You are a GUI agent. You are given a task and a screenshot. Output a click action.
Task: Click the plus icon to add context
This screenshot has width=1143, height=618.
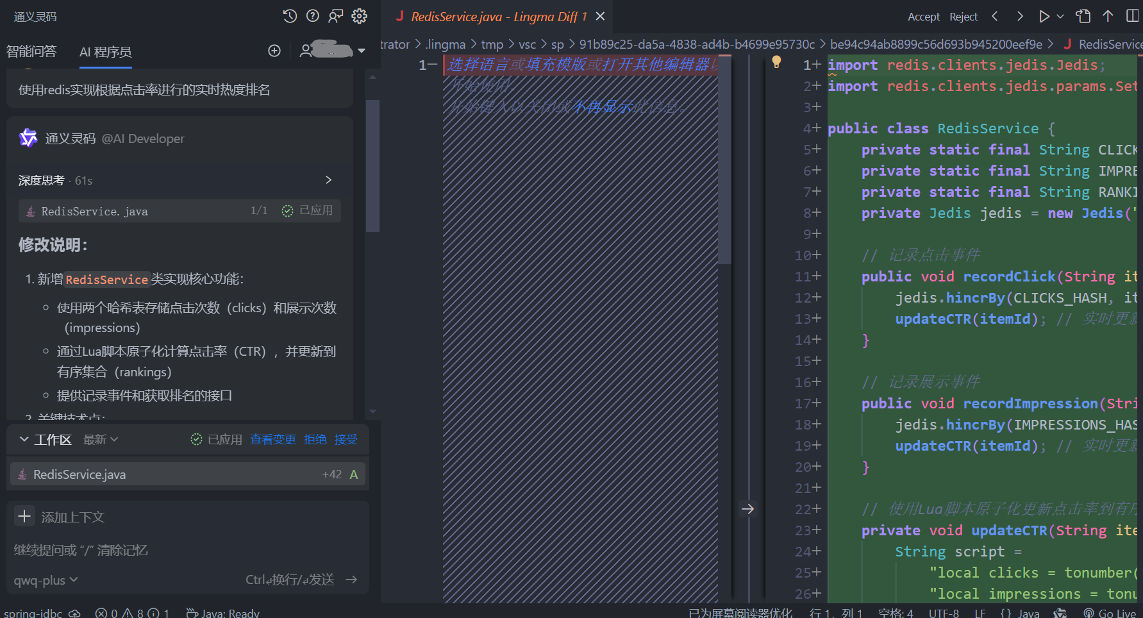pos(24,516)
